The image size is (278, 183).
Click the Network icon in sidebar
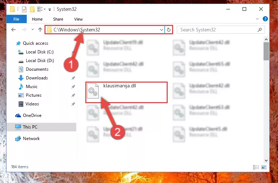18,139
